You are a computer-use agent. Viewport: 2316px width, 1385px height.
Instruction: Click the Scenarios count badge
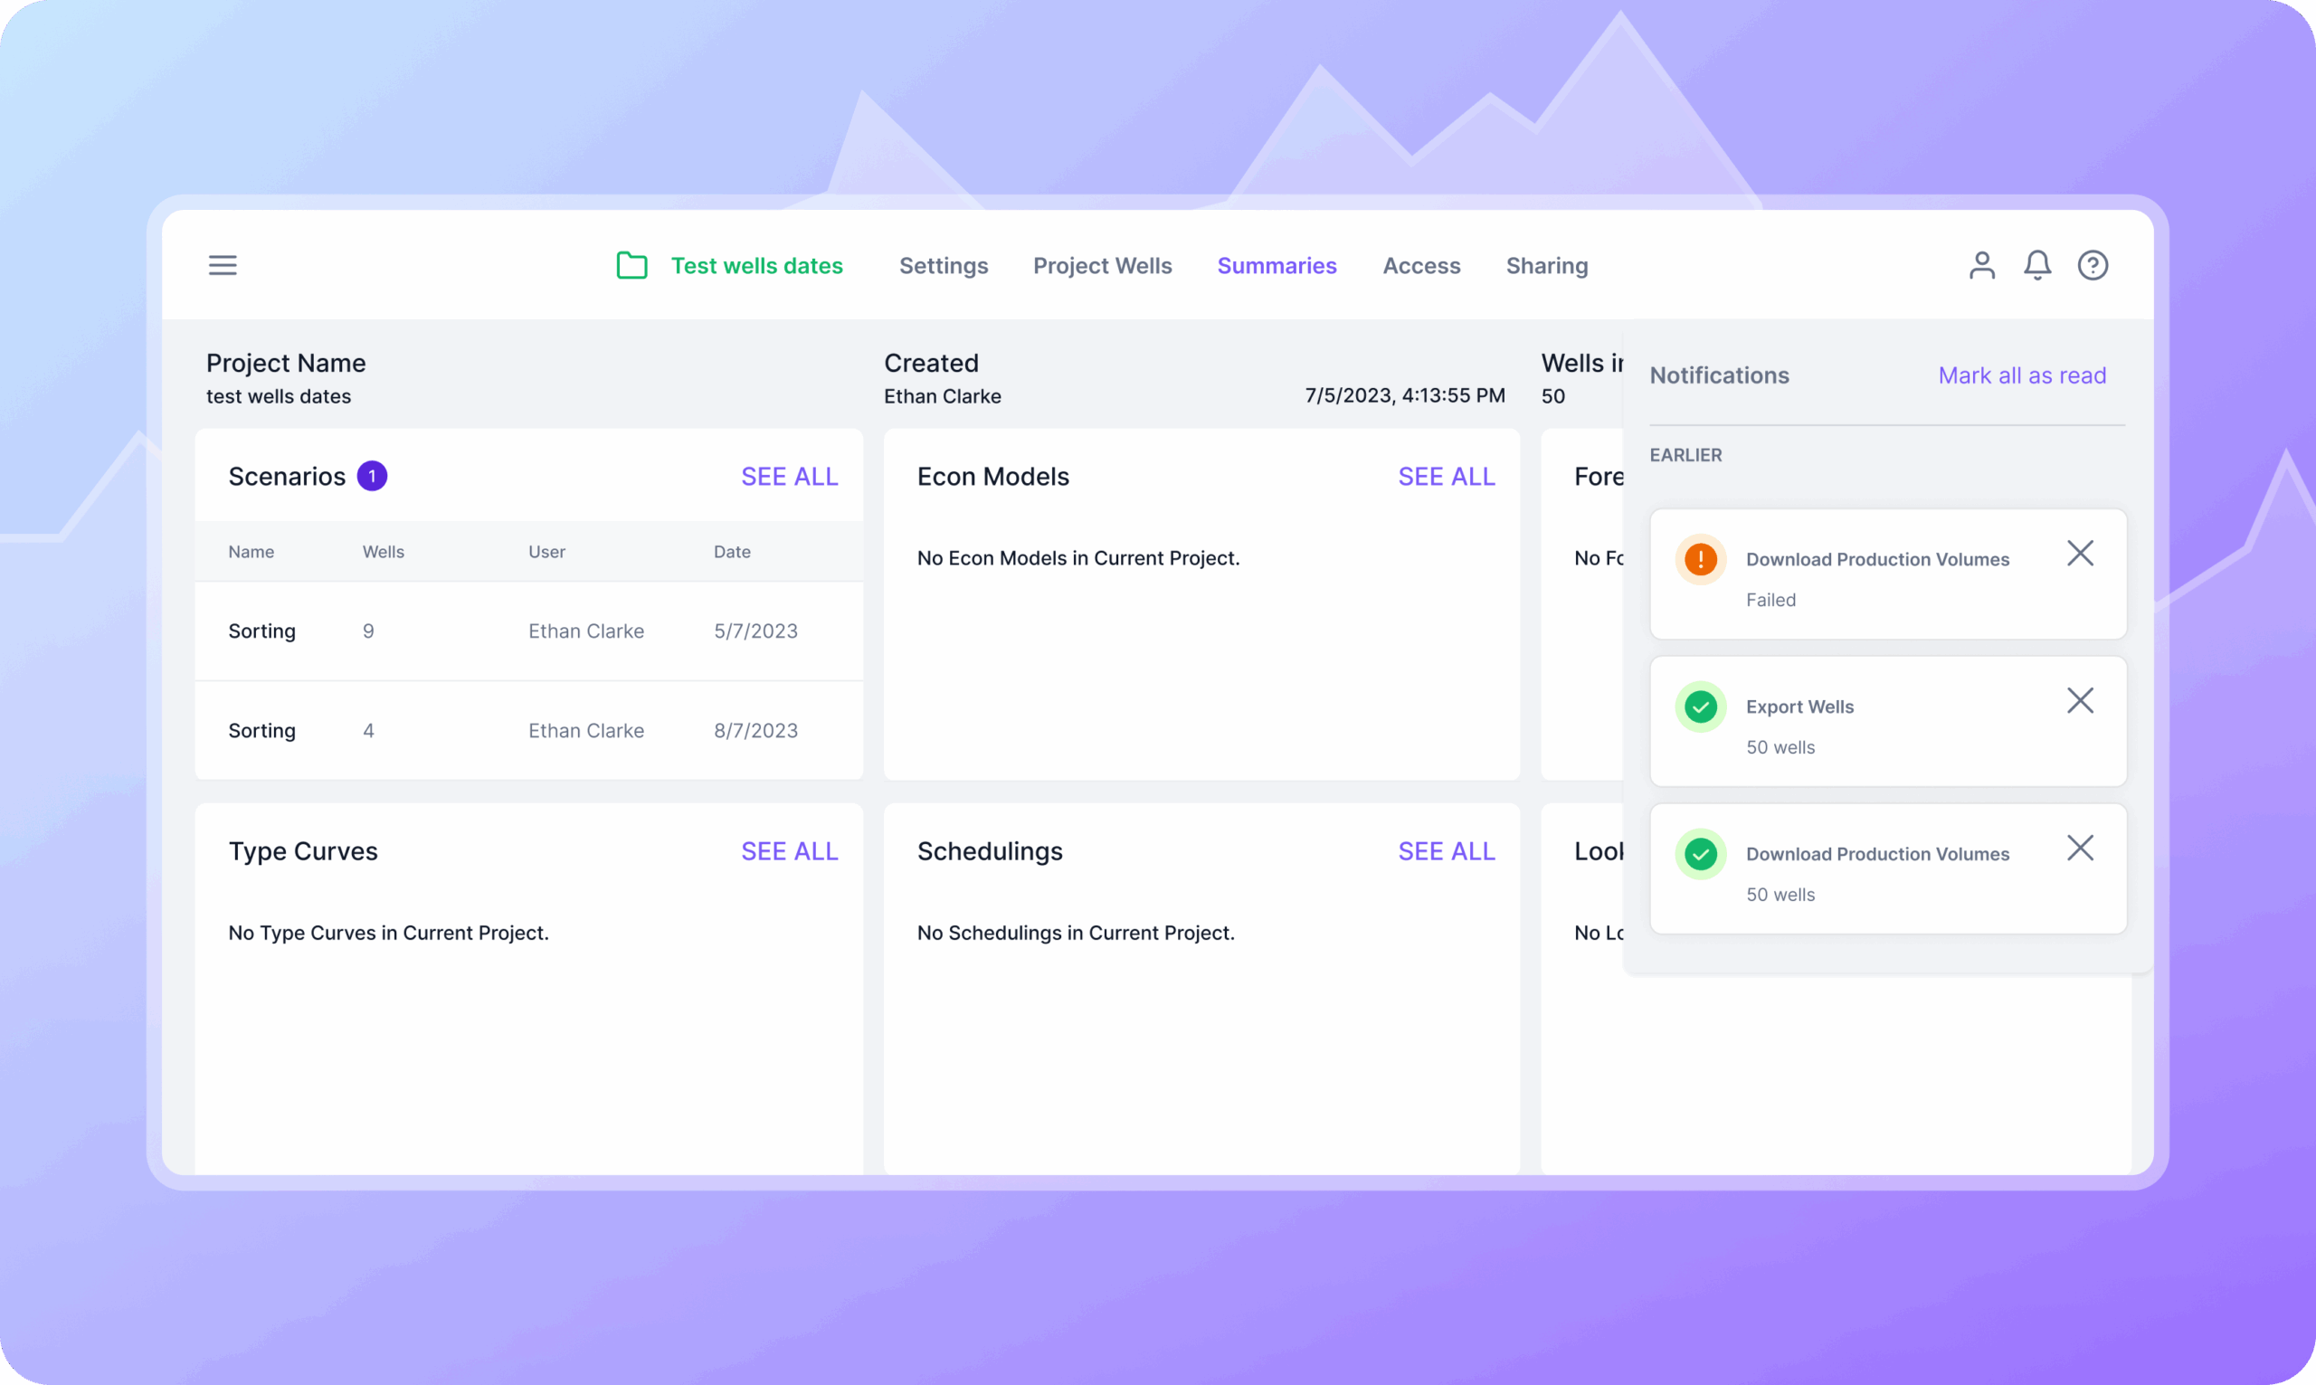point(373,476)
